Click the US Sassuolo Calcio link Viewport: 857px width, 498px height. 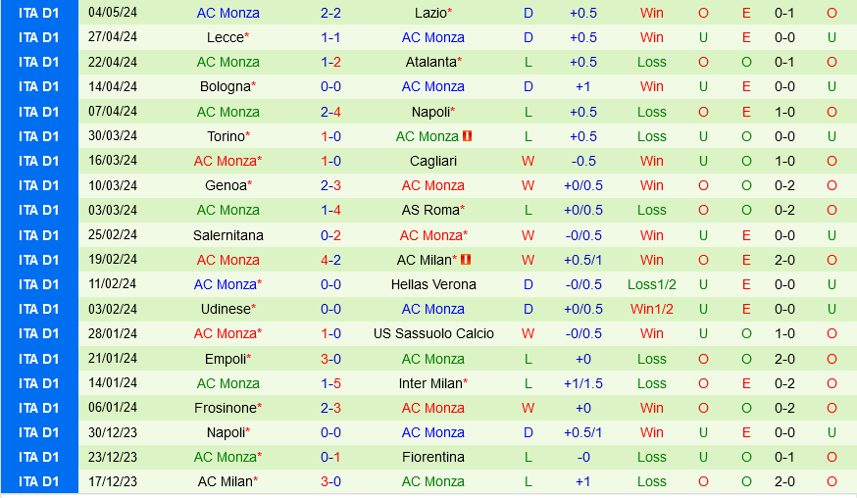coord(432,333)
